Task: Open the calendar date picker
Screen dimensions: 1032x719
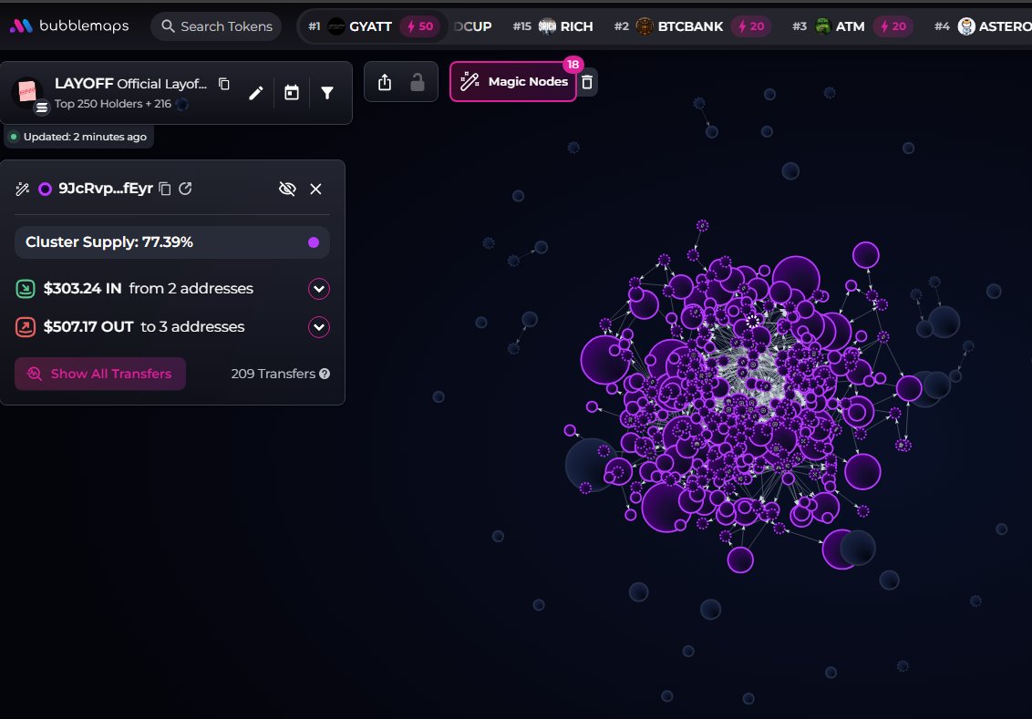Action: [x=292, y=93]
